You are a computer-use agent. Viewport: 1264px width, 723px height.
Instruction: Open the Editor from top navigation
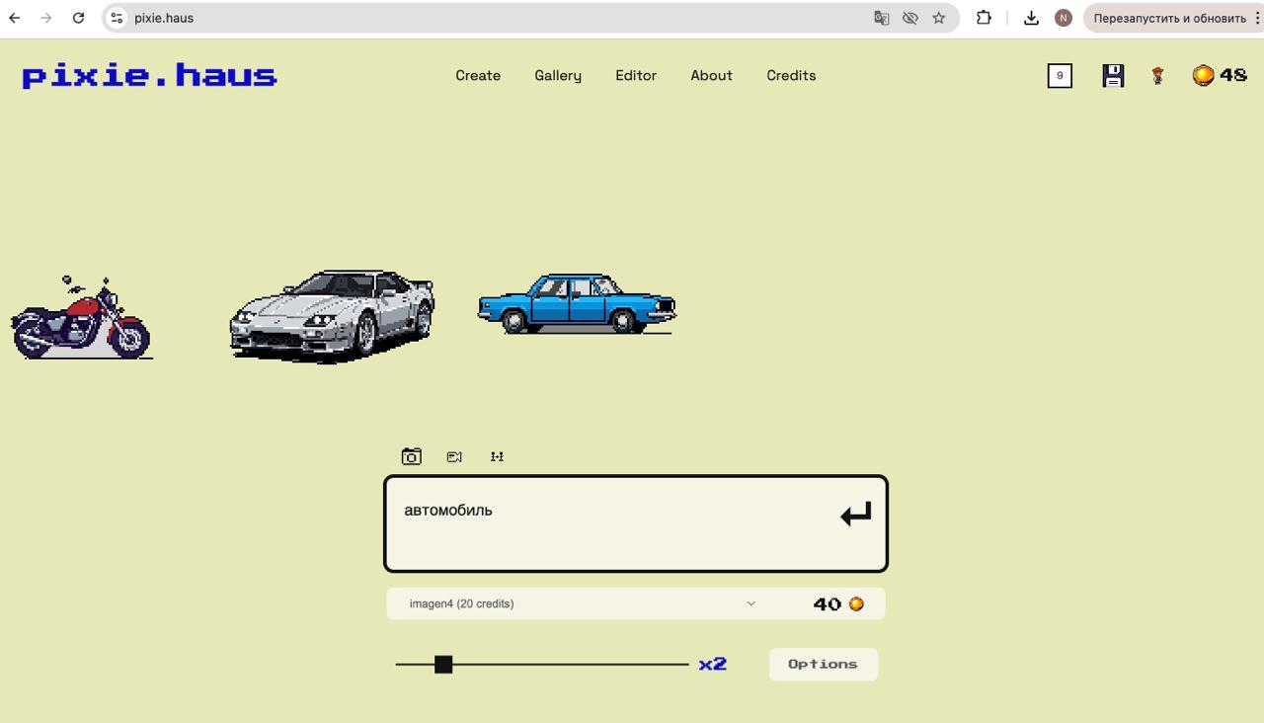636,75
